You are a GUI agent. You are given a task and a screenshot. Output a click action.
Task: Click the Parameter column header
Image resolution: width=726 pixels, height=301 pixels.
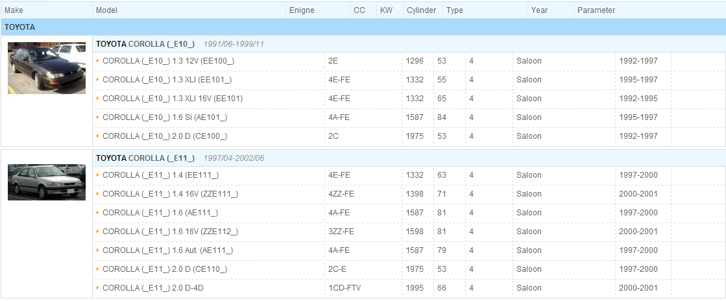coord(596,10)
